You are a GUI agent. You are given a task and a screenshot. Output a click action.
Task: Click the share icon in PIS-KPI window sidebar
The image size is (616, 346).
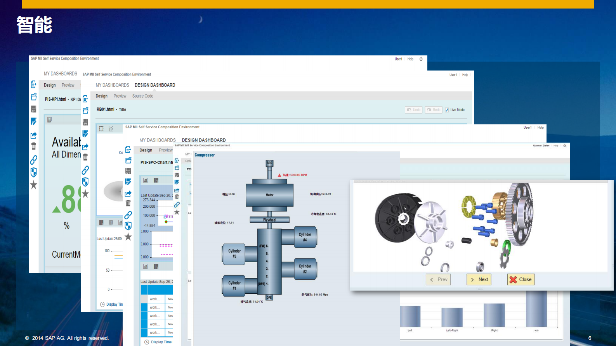(x=34, y=135)
